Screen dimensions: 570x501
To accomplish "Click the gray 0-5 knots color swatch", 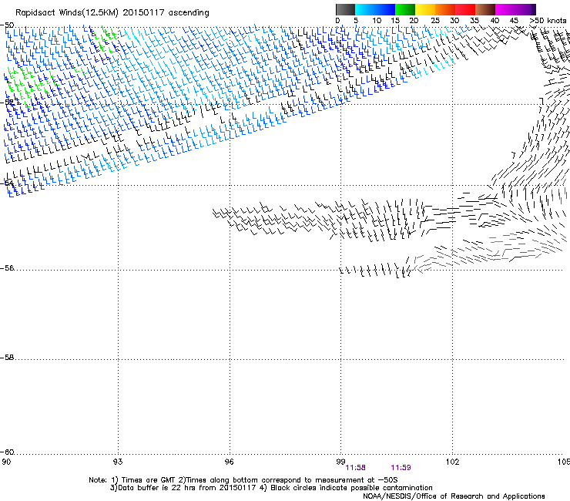I will pos(345,9).
